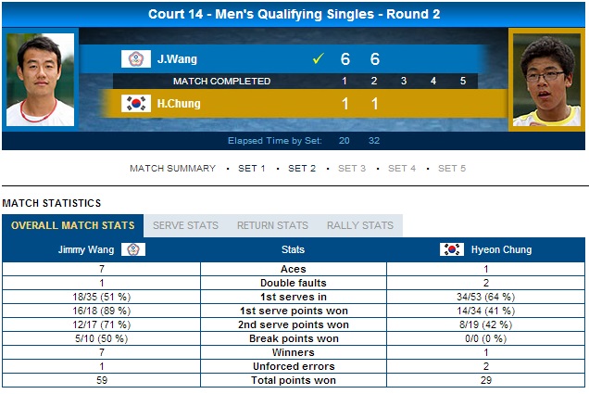Click the green winner checkmark
This screenshot has height=394, width=589.
pos(319,58)
